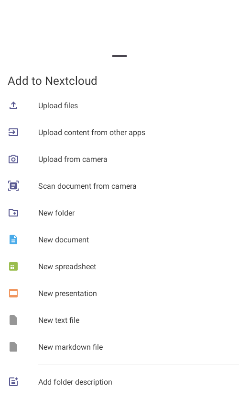Choose Upload content from other apps
239x399 pixels.
[119, 132]
